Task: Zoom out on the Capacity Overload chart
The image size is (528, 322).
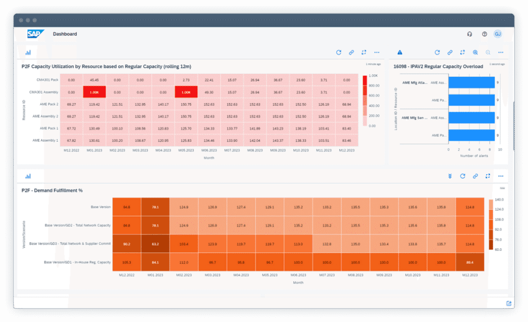Action: [488, 53]
